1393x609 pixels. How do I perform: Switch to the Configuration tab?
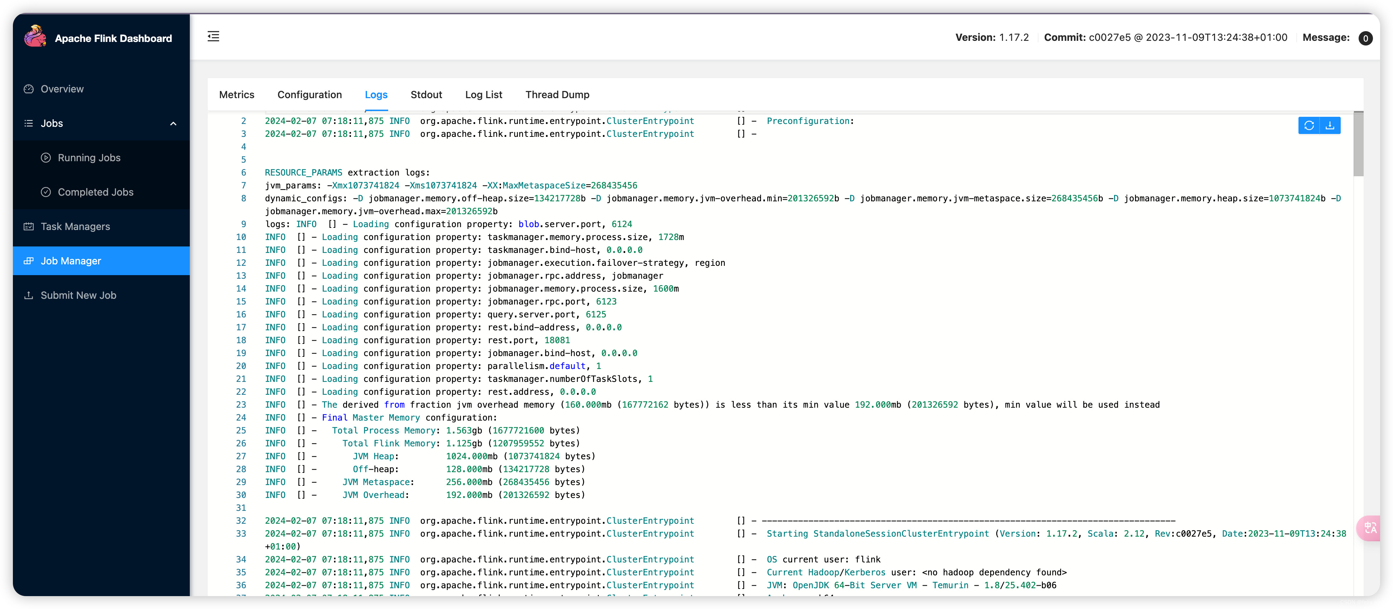point(309,95)
